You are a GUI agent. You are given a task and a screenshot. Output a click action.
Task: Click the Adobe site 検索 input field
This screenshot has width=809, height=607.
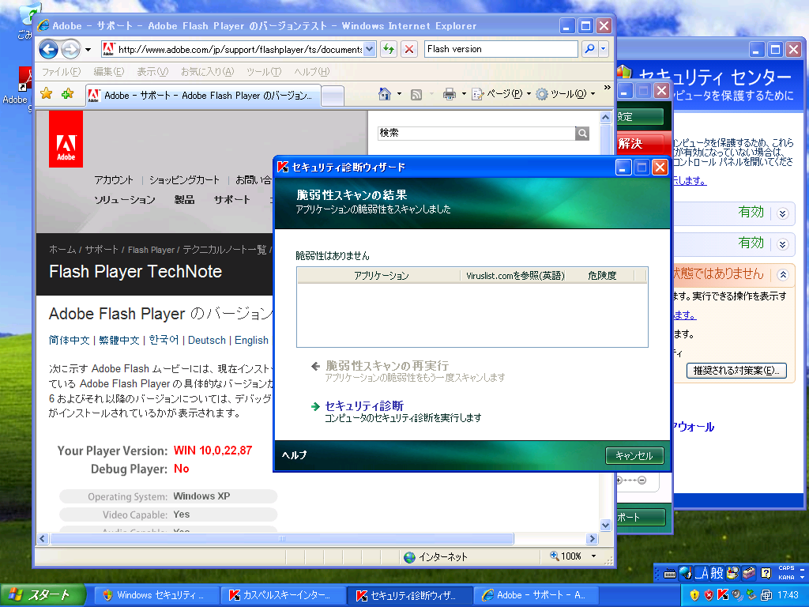(x=476, y=133)
